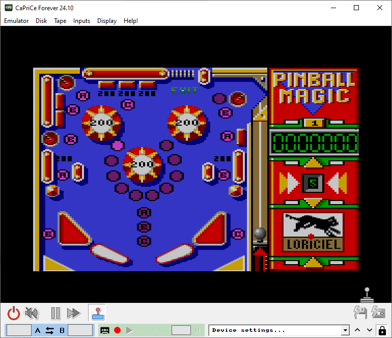
Task: Click the tape rewind double-chevron icon
Action: click(x=142, y=330)
